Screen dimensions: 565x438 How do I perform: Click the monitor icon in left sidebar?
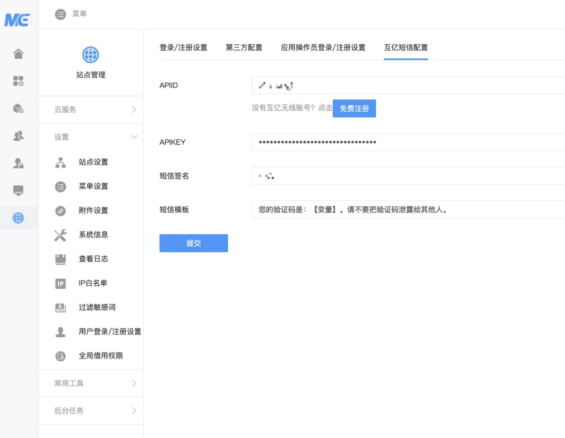point(18,190)
